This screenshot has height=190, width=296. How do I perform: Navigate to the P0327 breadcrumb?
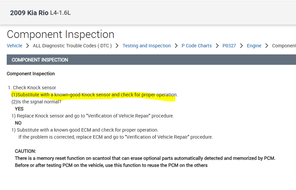229,46
